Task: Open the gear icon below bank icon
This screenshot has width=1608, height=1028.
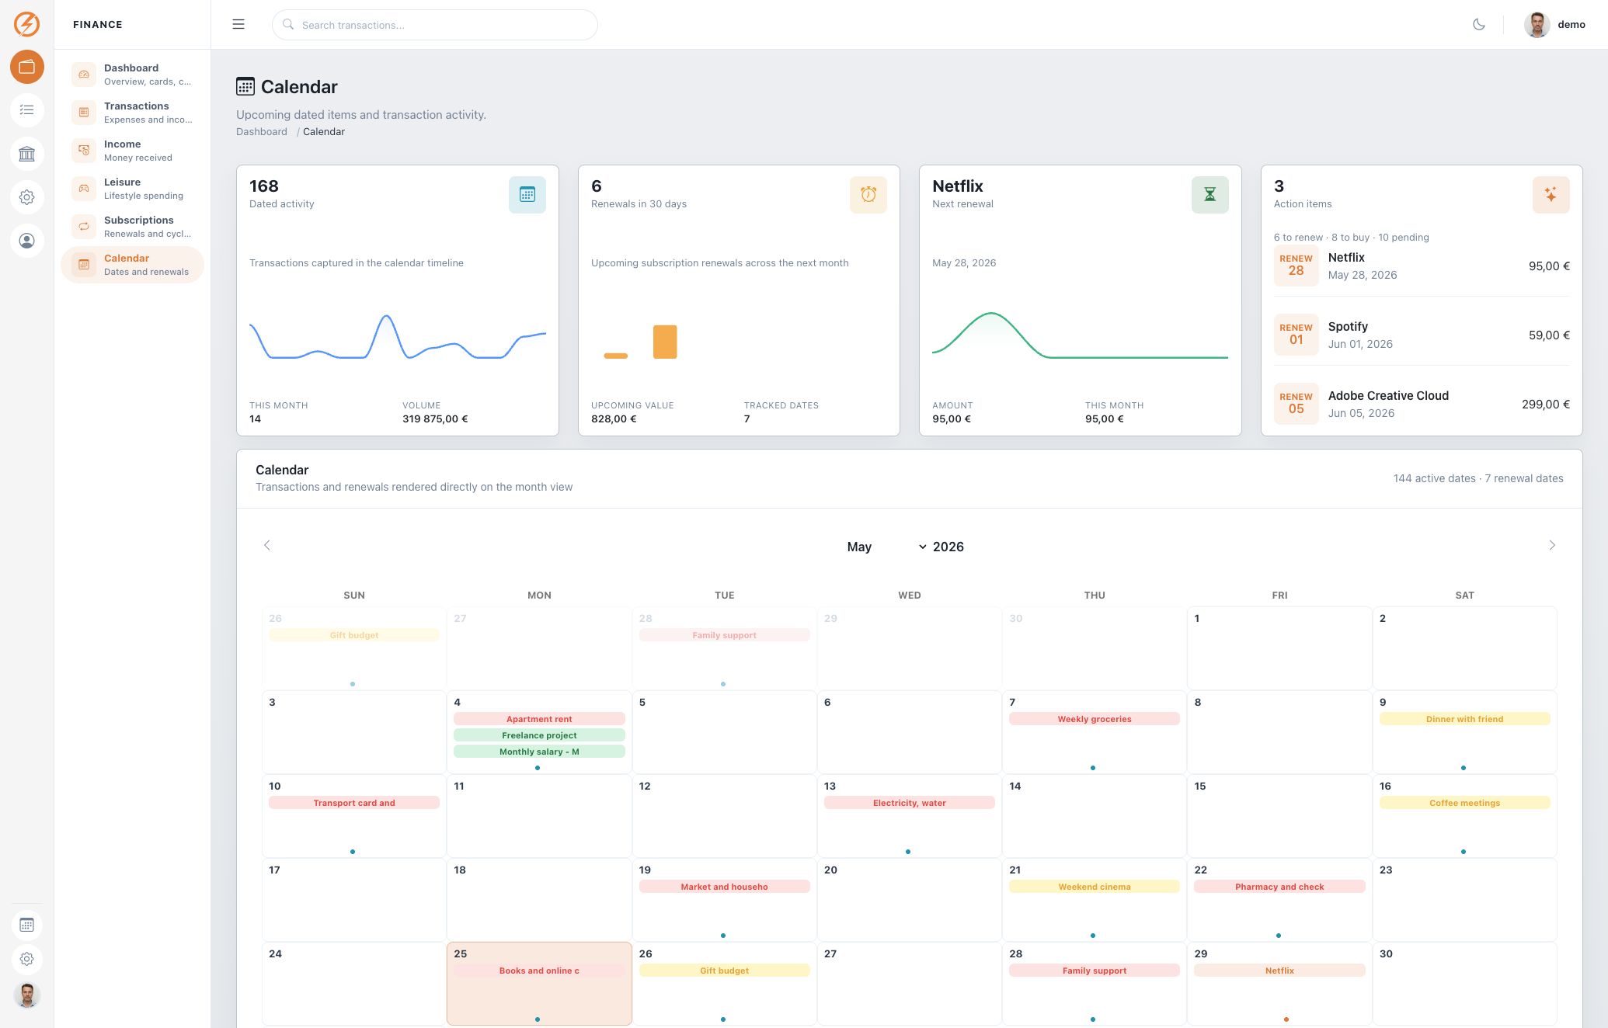Action: point(27,197)
